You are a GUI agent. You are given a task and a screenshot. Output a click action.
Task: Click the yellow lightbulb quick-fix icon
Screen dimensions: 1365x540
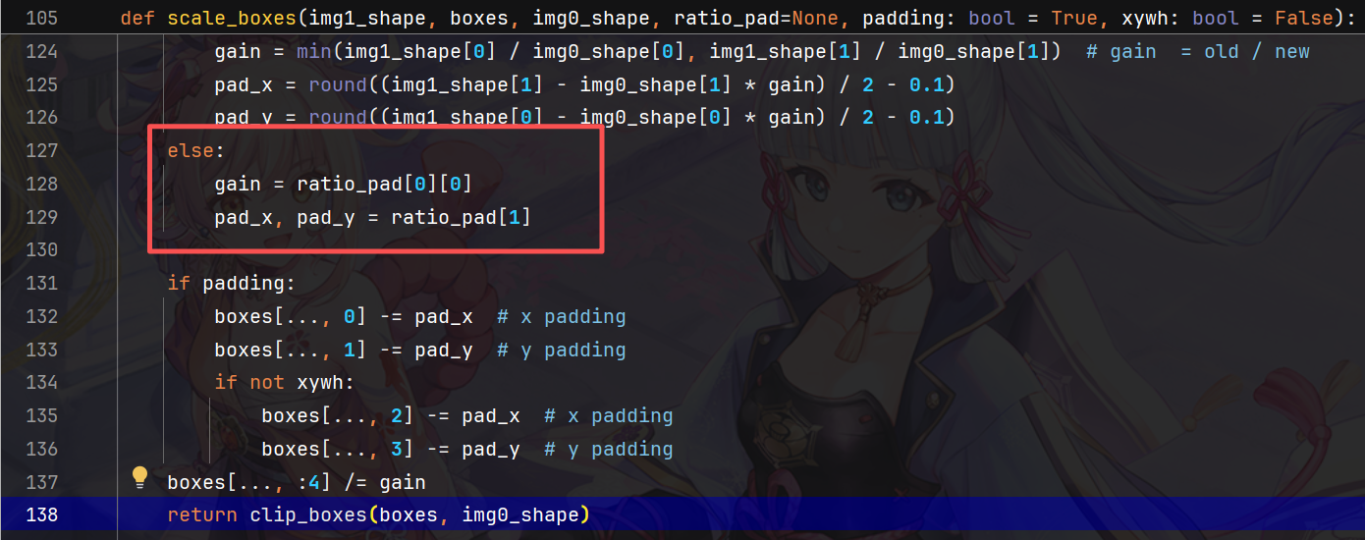tap(139, 478)
